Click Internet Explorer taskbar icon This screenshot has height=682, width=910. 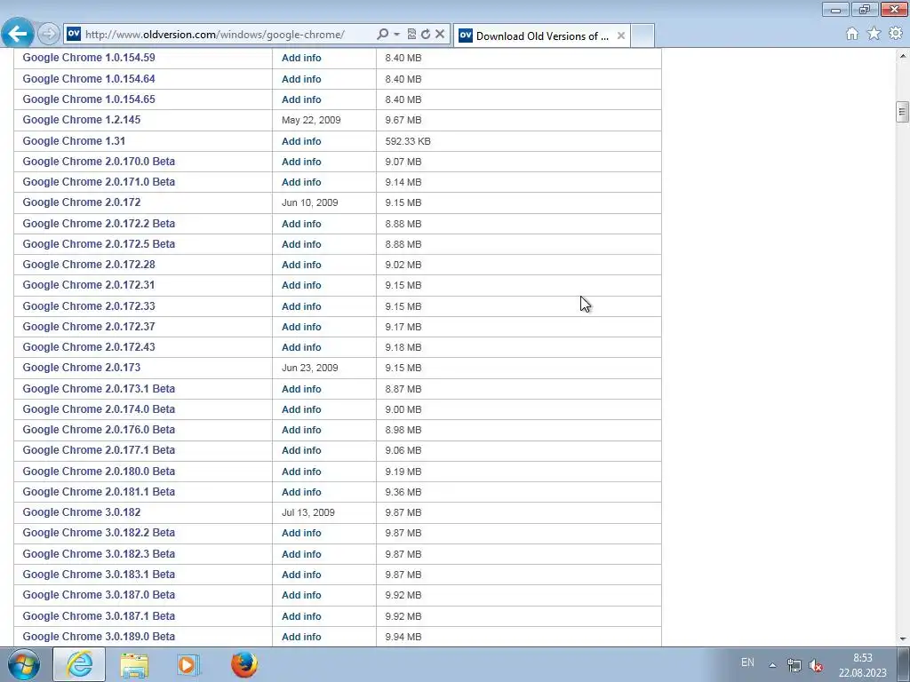coord(79,664)
